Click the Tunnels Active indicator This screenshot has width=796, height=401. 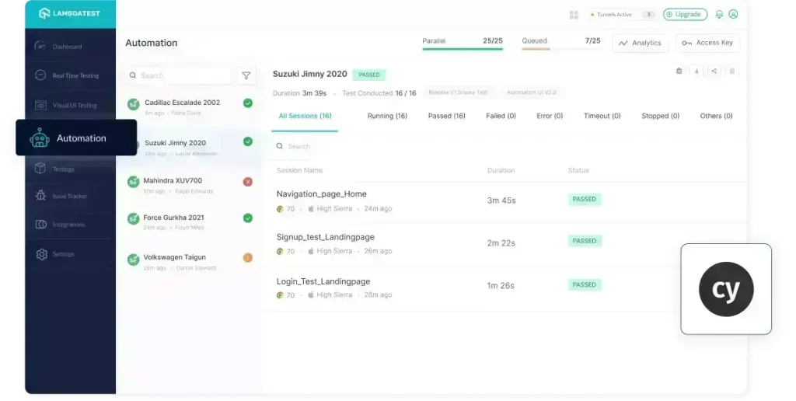point(623,15)
